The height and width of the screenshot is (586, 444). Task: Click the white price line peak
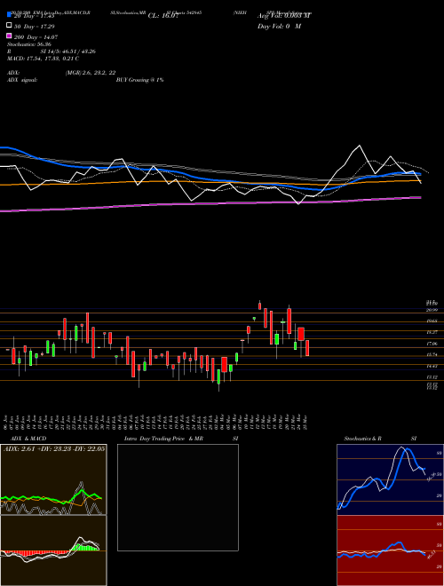pos(360,146)
